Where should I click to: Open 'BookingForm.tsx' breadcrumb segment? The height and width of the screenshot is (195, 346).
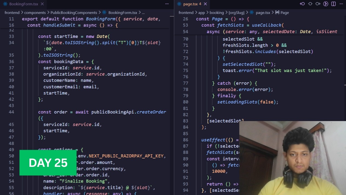click(122, 12)
